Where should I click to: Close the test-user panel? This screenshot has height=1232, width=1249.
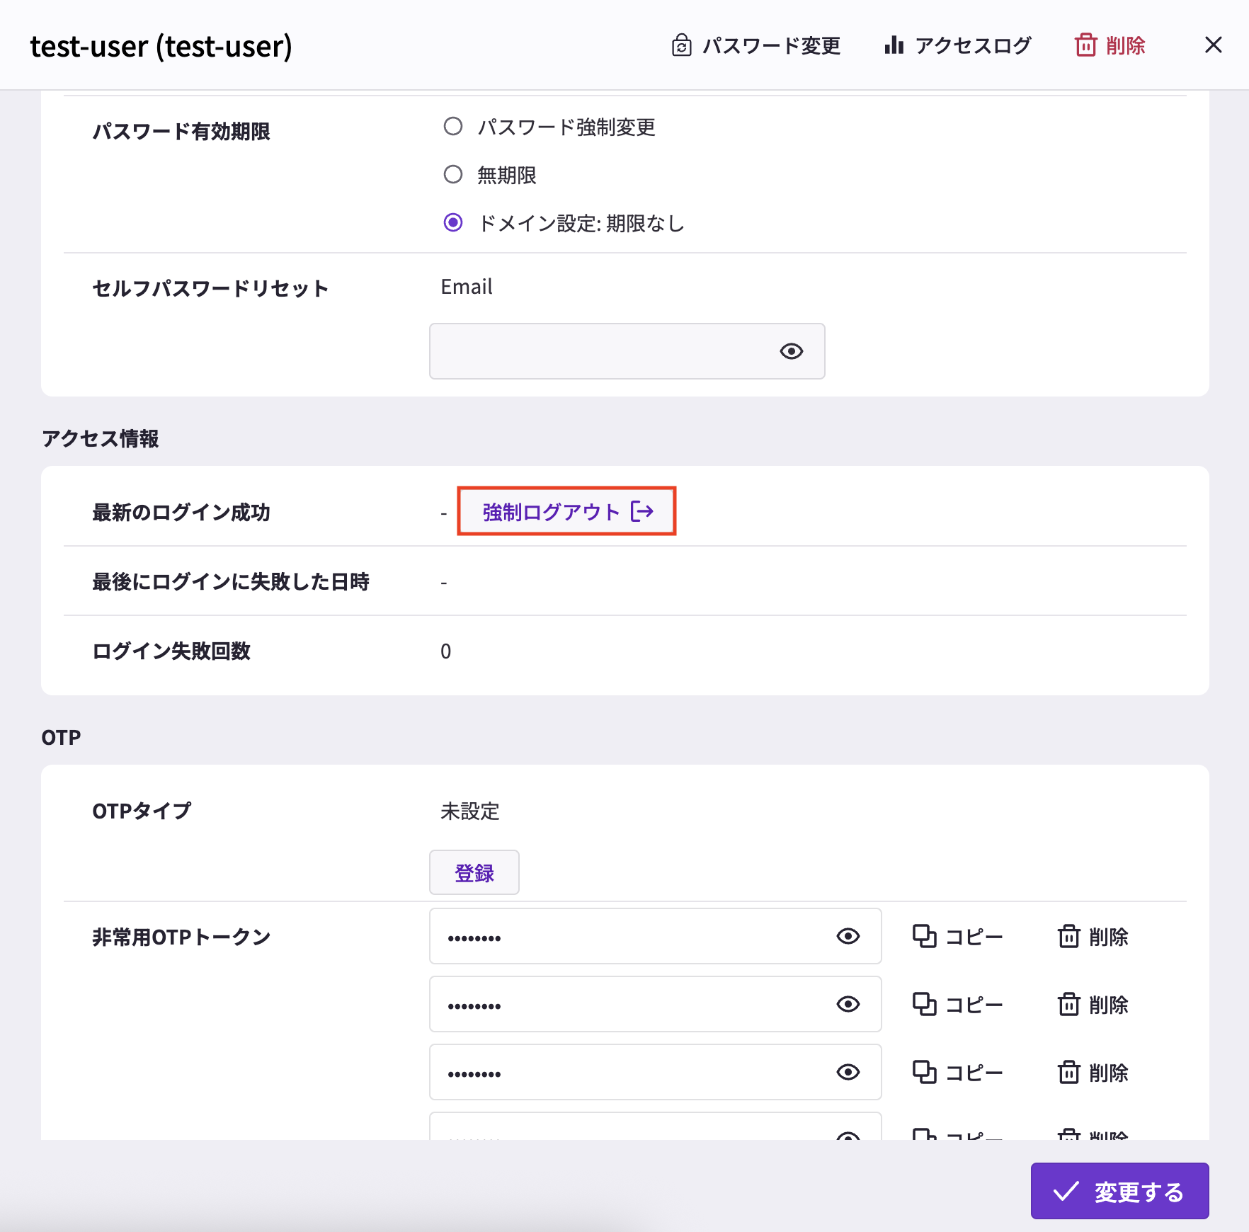coord(1213,45)
